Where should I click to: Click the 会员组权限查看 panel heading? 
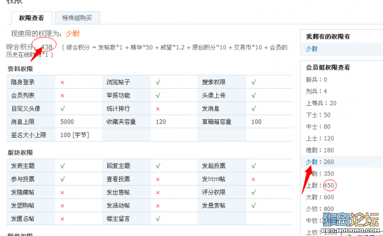328,68
